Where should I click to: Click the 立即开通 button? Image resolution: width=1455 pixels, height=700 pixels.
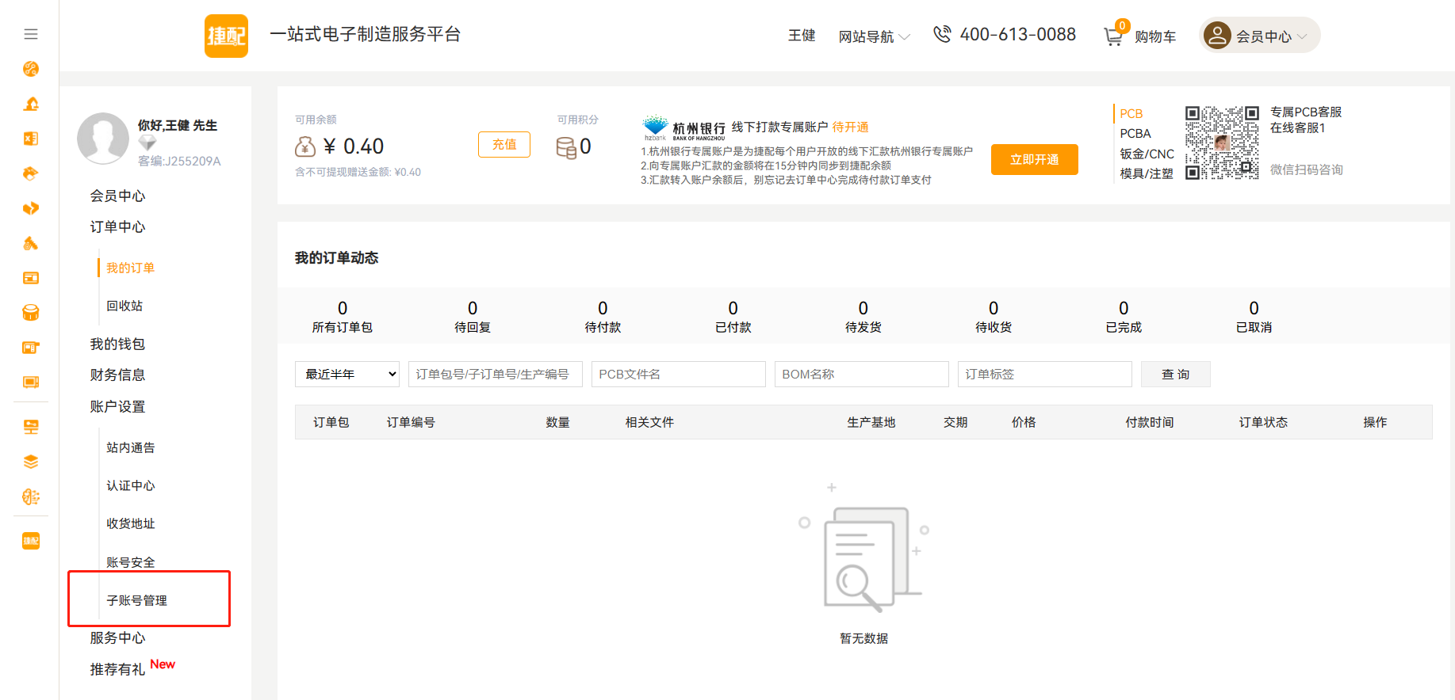tap(1034, 159)
